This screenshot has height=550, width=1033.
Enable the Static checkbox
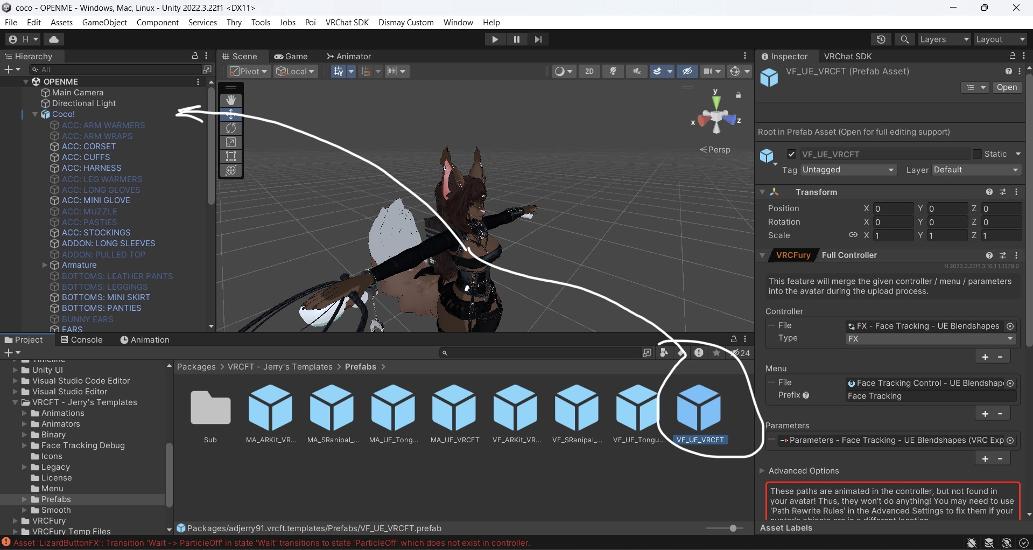coord(977,154)
